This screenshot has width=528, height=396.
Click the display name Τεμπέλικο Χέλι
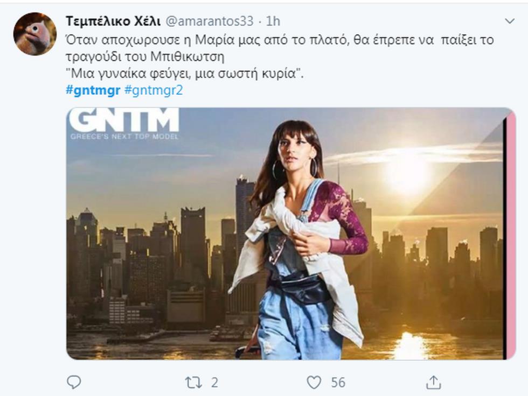113,21
